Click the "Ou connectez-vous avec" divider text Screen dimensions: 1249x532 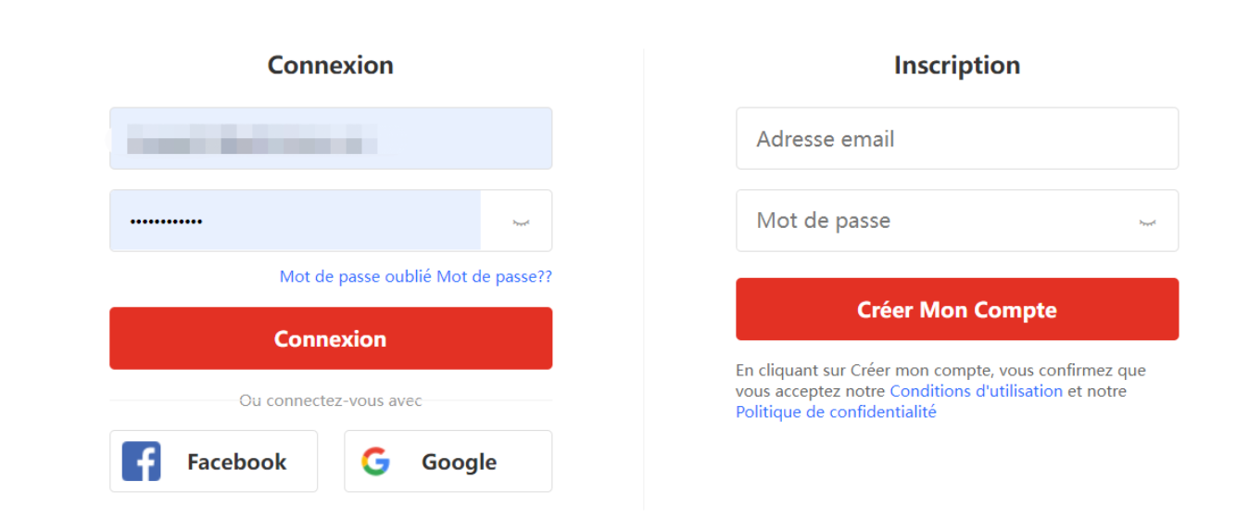pyautogui.click(x=331, y=401)
